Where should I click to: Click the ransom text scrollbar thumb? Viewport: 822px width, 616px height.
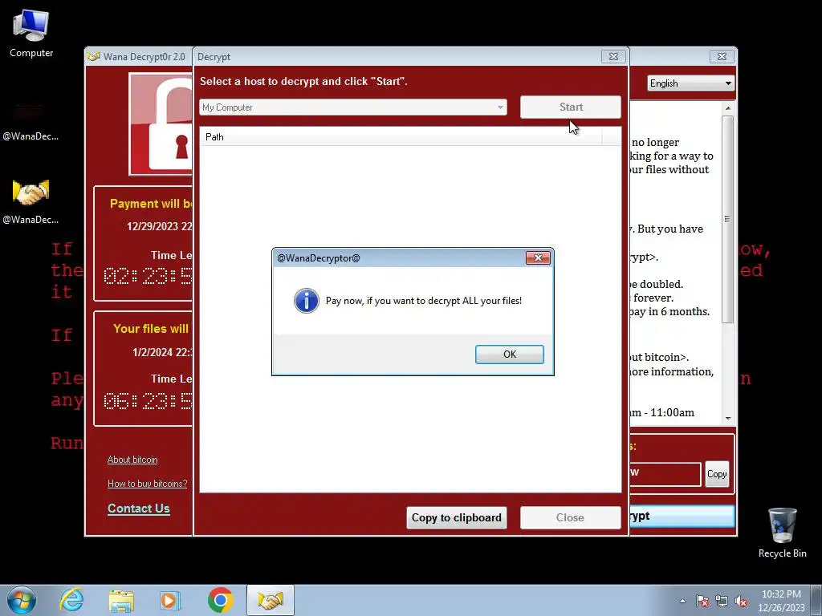pyautogui.click(x=727, y=219)
